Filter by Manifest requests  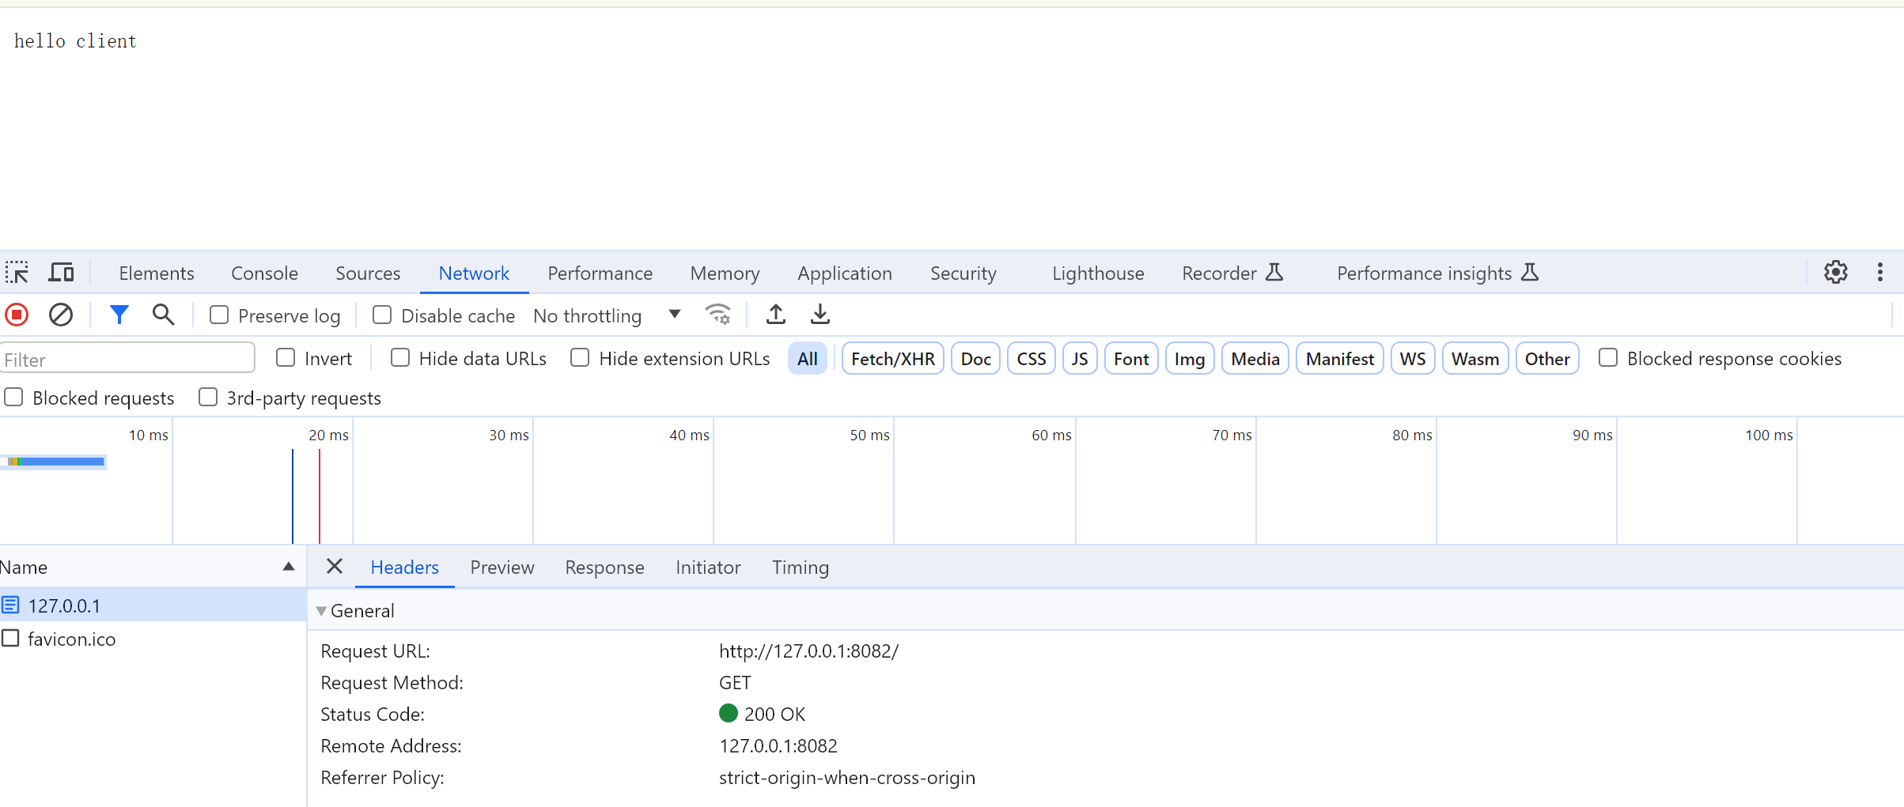pyautogui.click(x=1340, y=358)
